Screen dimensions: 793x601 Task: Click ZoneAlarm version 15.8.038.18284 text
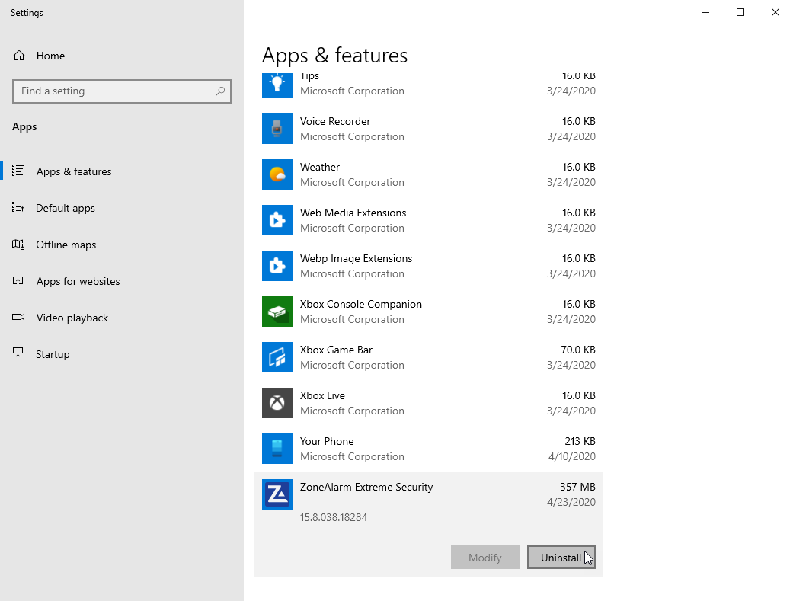pos(334,517)
